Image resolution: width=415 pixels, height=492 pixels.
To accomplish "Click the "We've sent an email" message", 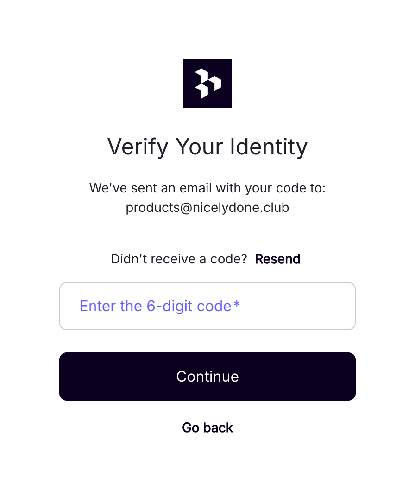I will 207,188.
